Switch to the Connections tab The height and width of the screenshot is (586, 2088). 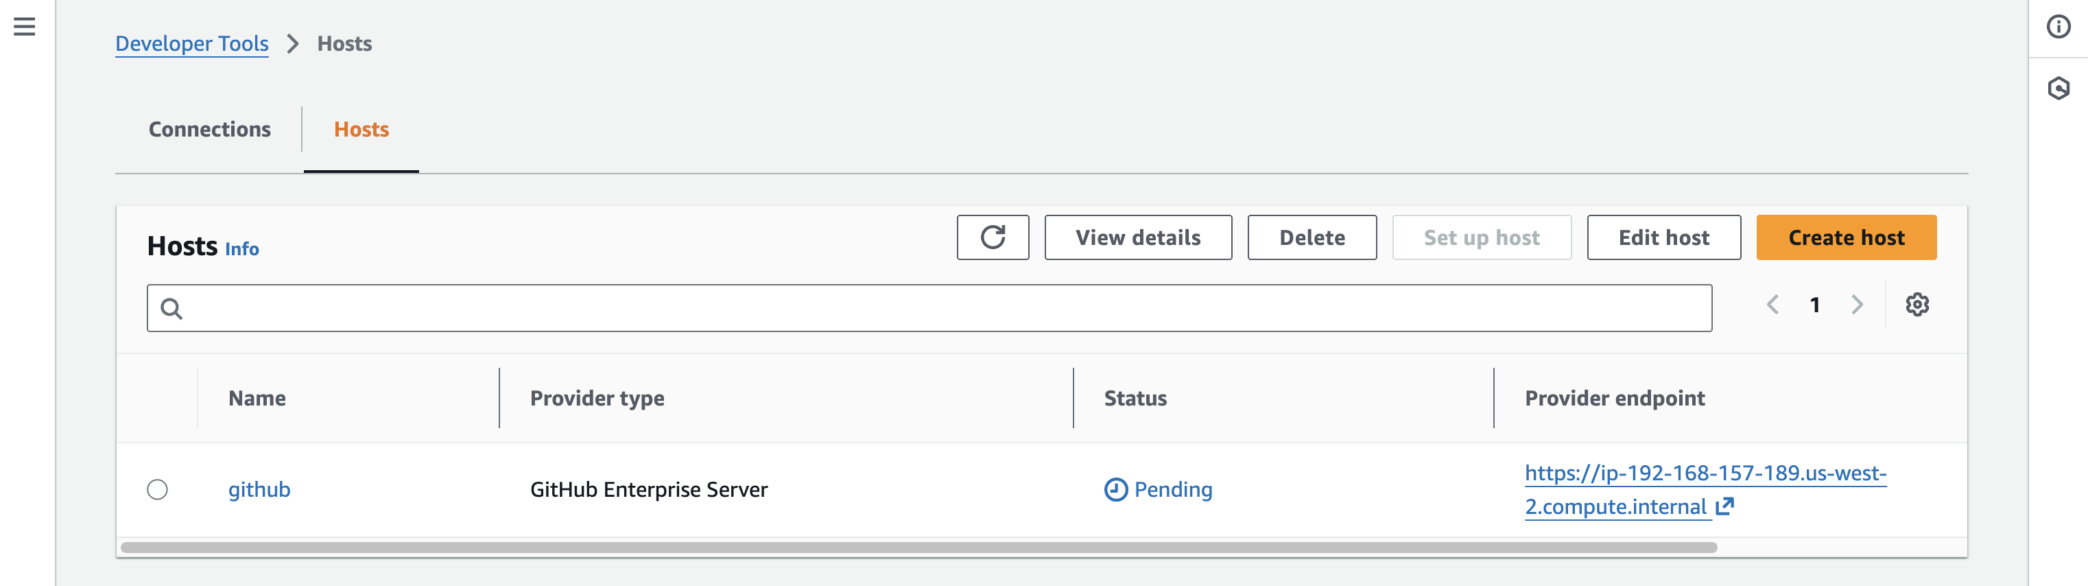(209, 130)
